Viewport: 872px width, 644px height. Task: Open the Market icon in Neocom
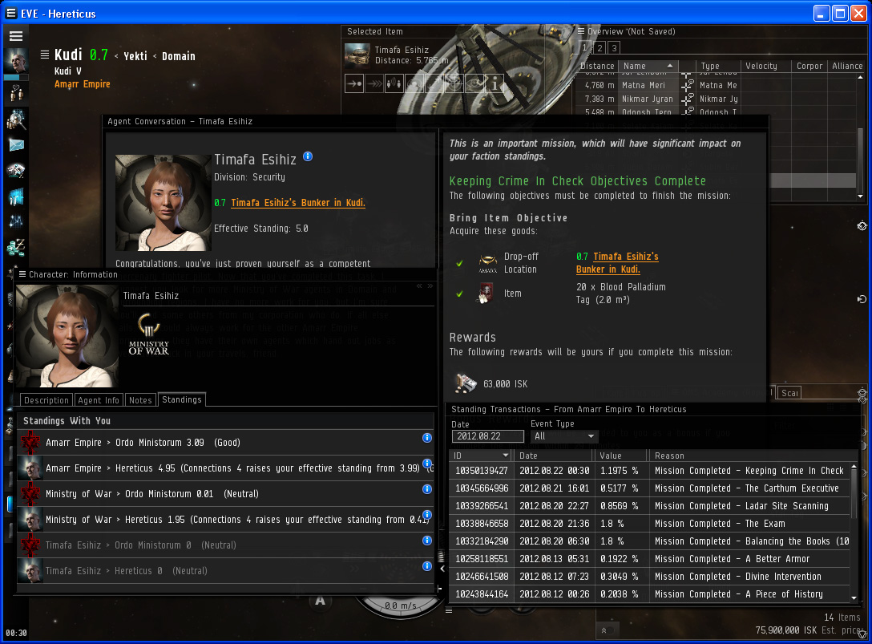(x=16, y=196)
